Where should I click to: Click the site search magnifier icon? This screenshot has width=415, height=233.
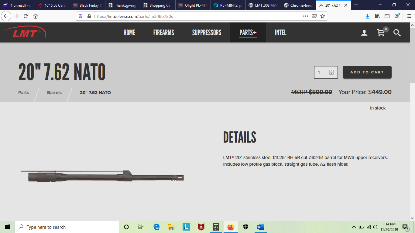point(397,33)
